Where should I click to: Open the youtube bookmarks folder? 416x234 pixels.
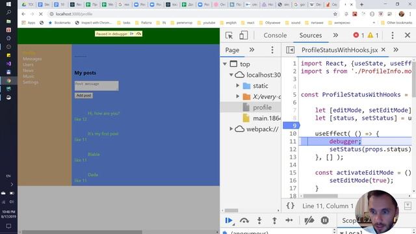click(206, 23)
